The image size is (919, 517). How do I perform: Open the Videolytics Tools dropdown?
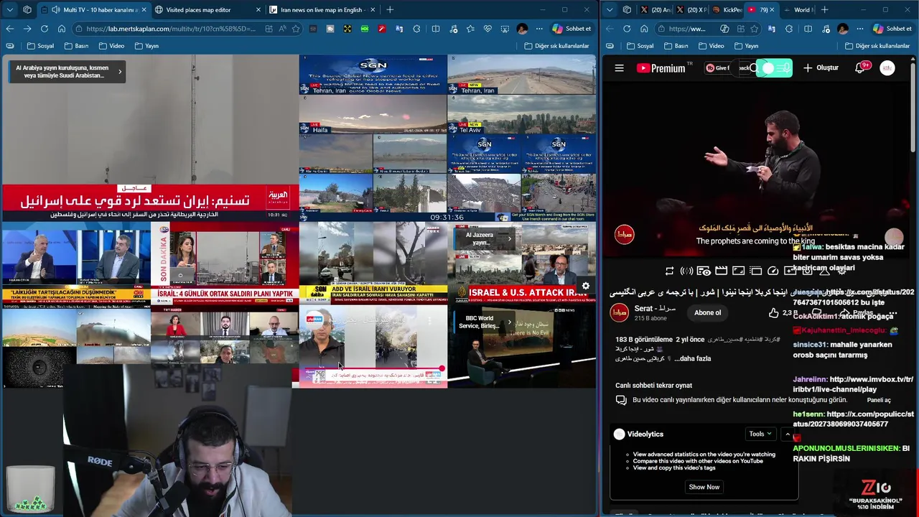click(760, 434)
